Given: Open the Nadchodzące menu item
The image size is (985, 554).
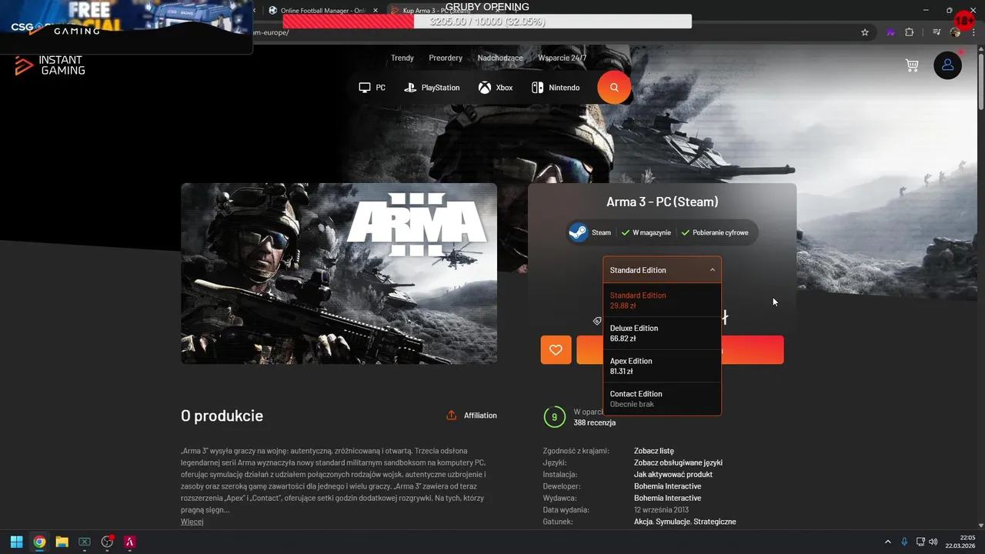Looking at the screenshot, I should point(500,58).
